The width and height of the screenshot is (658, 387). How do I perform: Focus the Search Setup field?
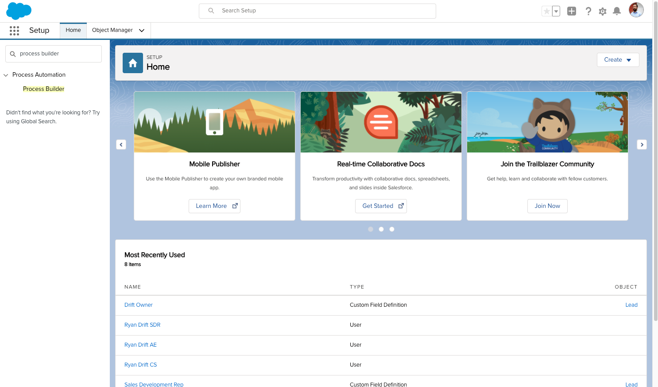pos(317,11)
